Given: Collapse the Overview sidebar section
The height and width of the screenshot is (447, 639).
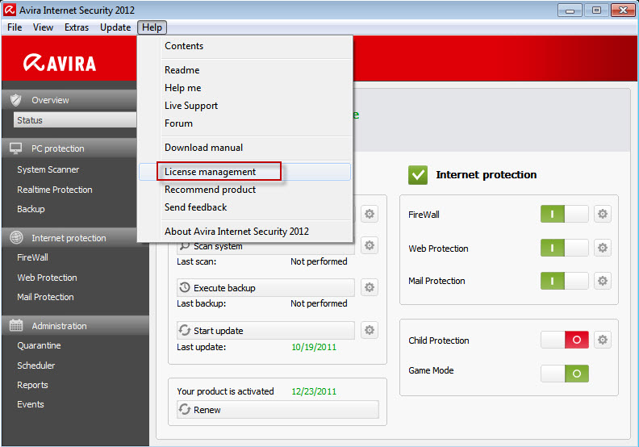Looking at the screenshot, I should [x=69, y=100].
